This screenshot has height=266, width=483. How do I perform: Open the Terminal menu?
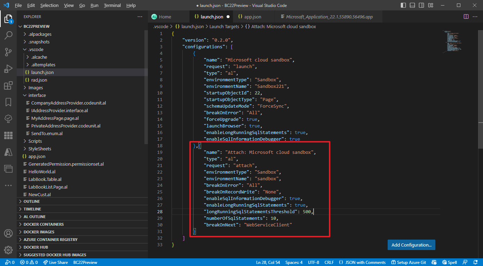[112, 5]
